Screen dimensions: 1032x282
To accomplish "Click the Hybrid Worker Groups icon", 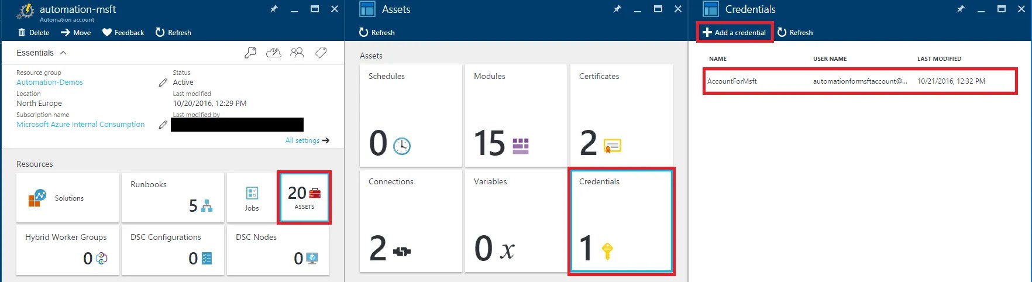I will (x=102, y=258).
